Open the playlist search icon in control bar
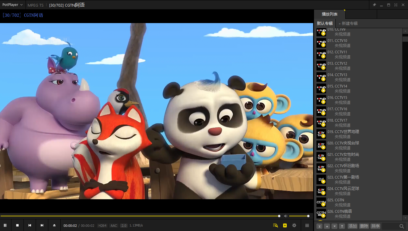Viewport: 408px width, 231px height. click(x=275, y=225)
